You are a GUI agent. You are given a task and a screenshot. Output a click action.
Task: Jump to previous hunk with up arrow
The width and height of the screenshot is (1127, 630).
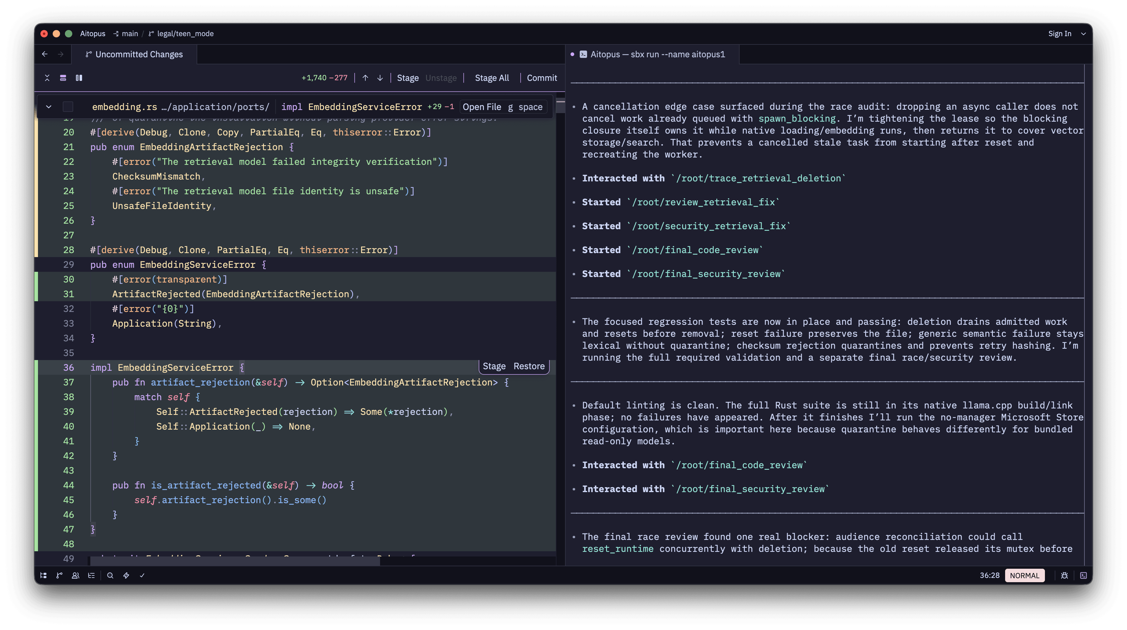pos(365,78)
